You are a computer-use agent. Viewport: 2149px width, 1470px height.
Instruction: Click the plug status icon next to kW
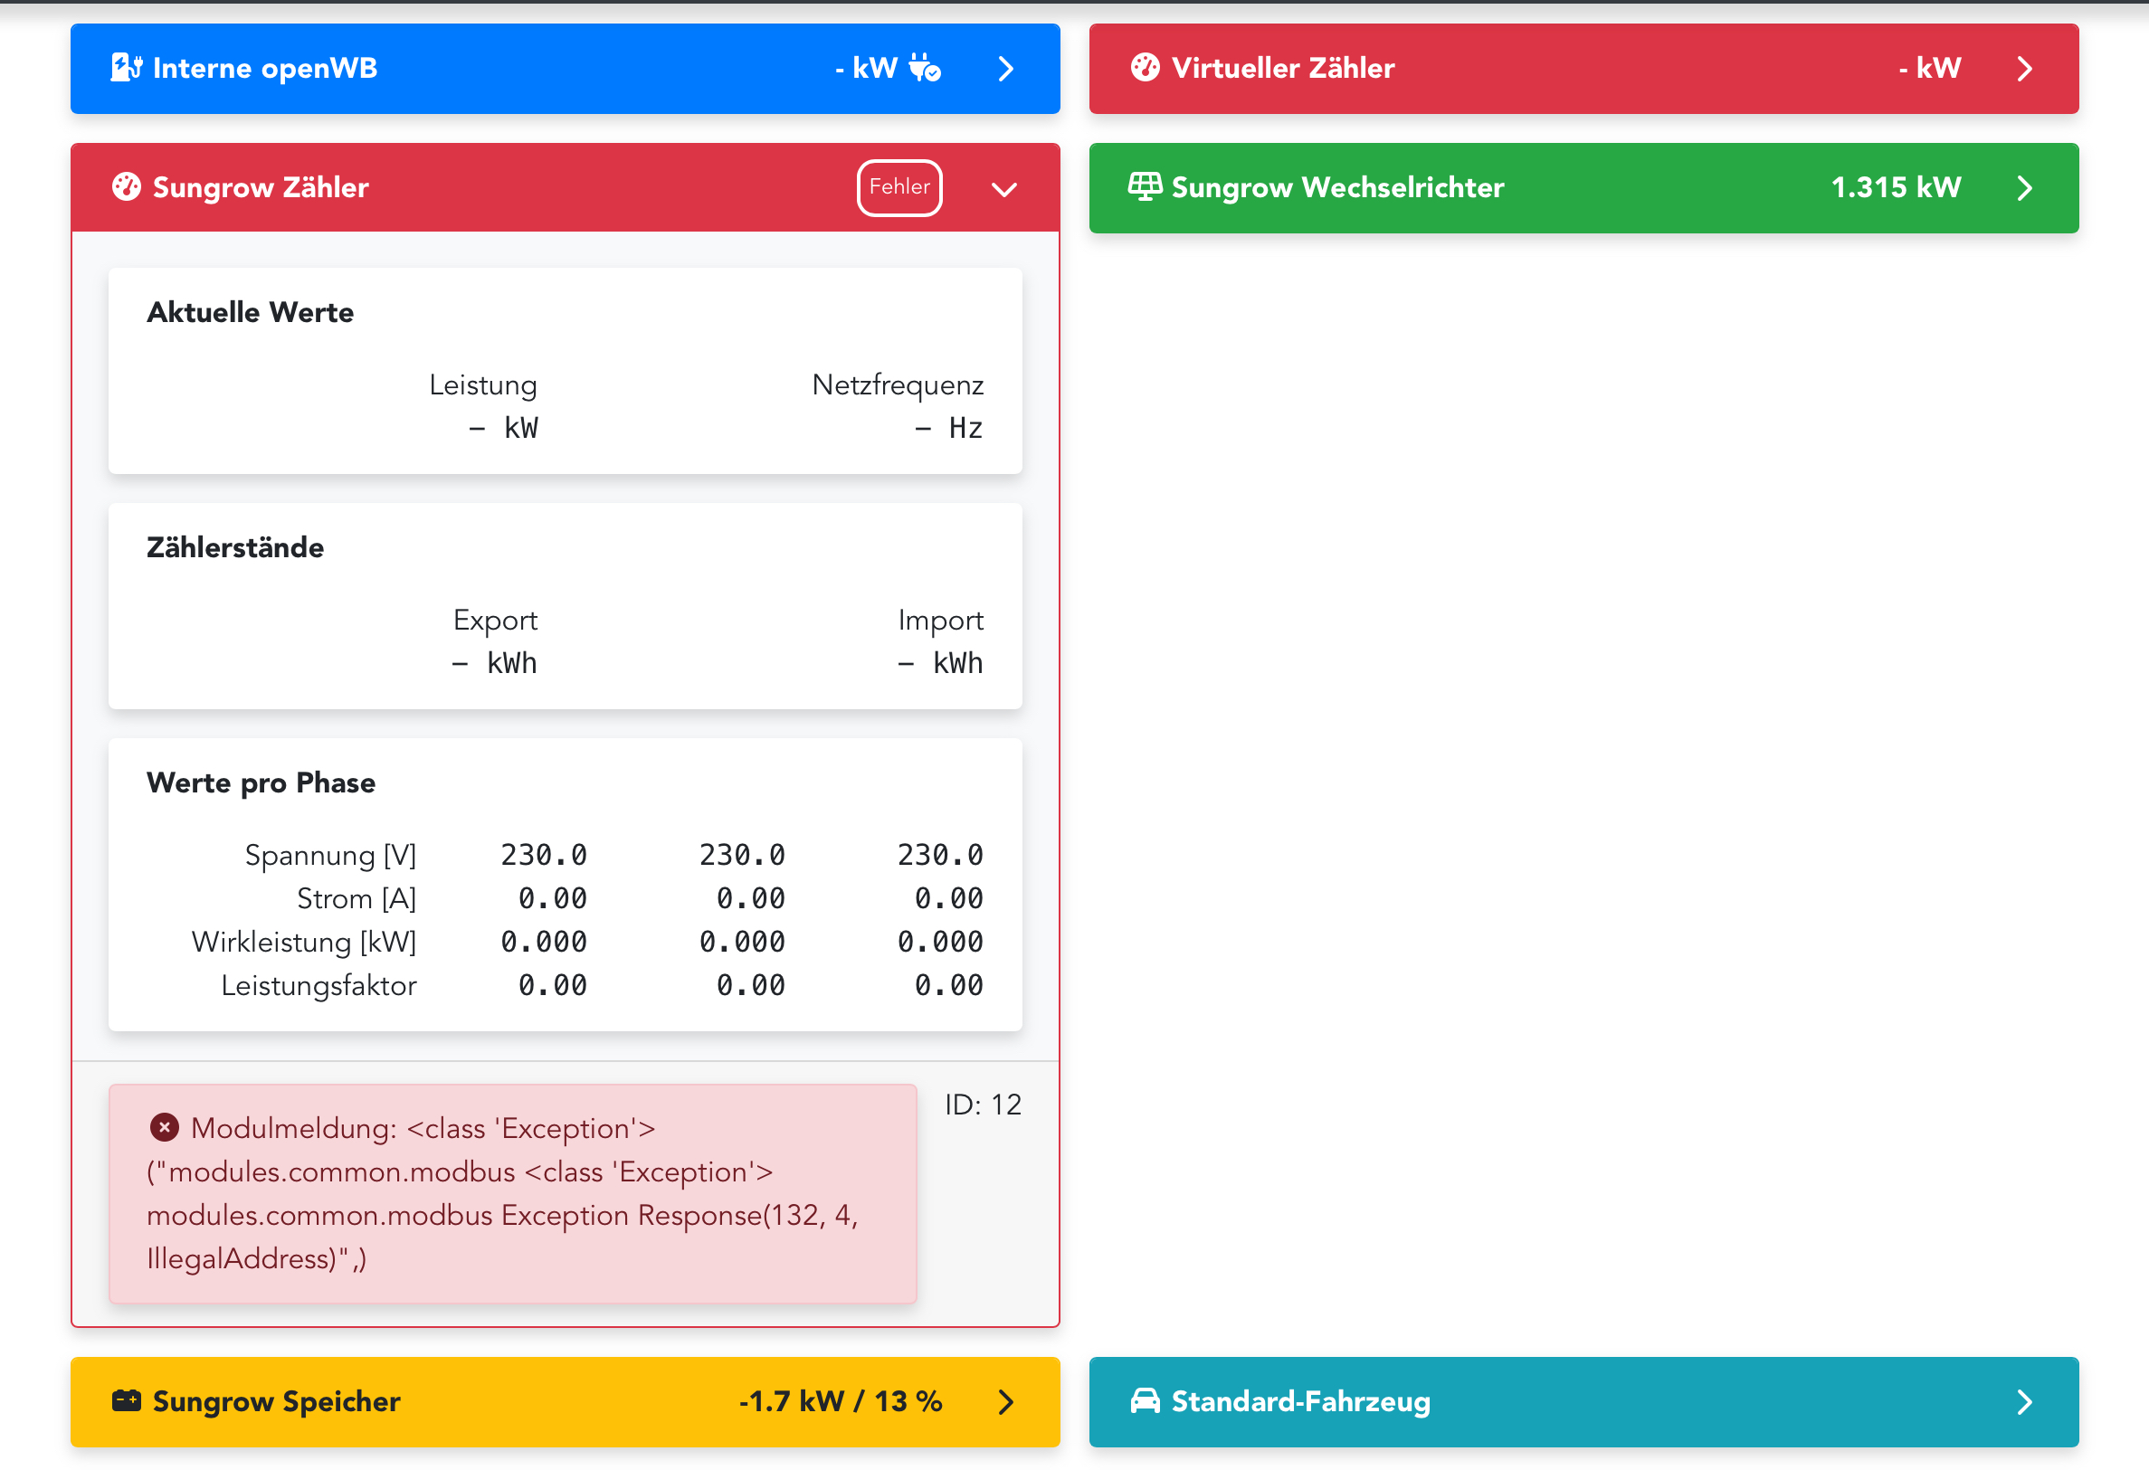point(925,68)
